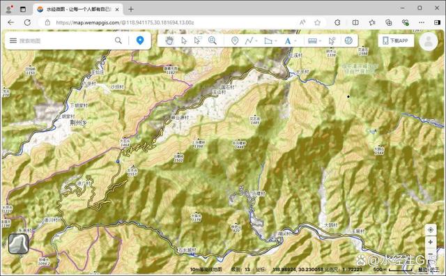This screenshot has height=276, width=446.
Task: Select the polygon drawing tool
Action: [x=268, y=40]
